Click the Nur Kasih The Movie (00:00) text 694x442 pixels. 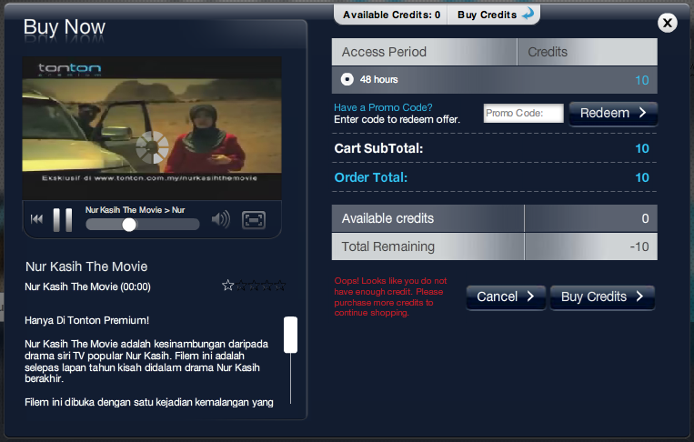tap(87, 286)
